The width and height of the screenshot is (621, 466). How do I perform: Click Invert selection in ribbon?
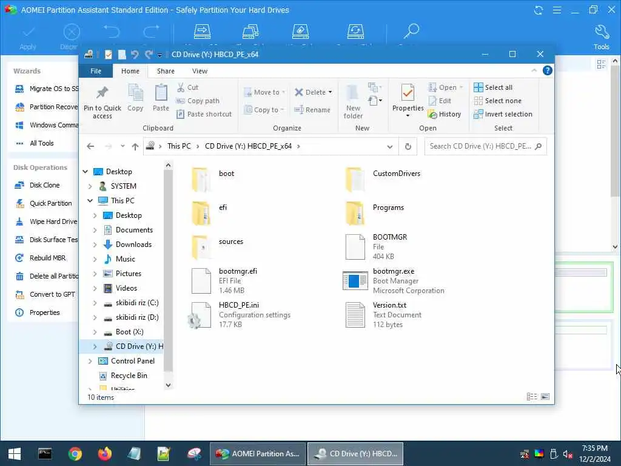(503, 114)
